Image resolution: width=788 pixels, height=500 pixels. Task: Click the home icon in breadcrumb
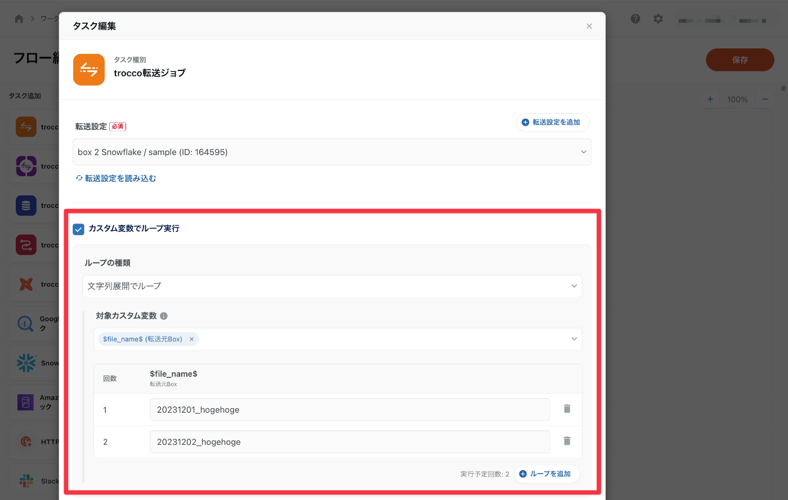[x=19, y=19]
